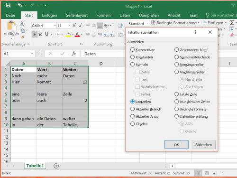Expand the Schriftart dialog launcher
The image size is (237, 178).
[81, 44]
